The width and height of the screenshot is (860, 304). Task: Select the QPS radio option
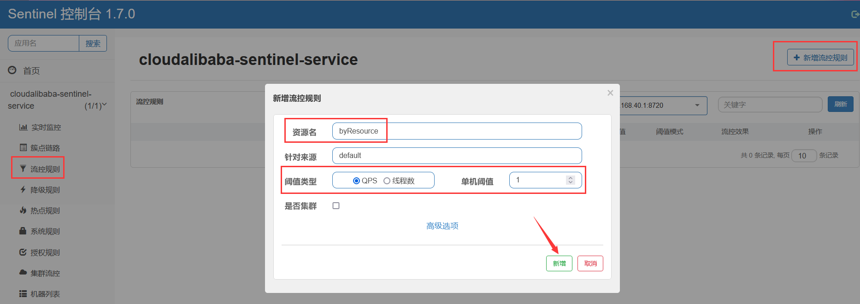[356, 181]
